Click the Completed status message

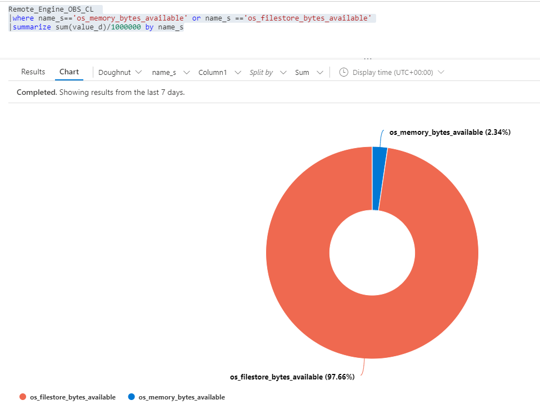[35, 92]
